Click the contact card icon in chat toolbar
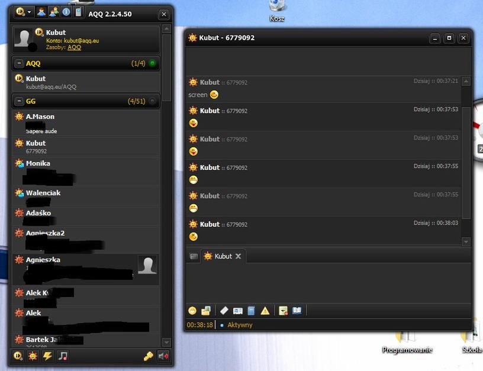This screenshot has width=483, height=371. pos(238,311)
